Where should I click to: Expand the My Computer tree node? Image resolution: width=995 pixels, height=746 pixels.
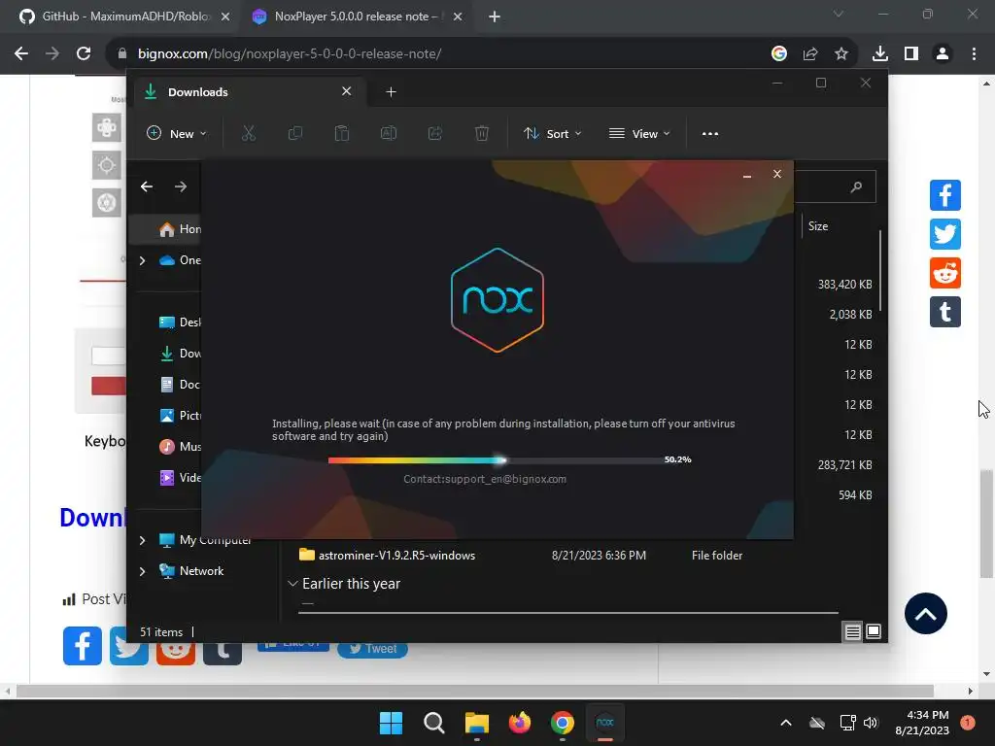coord(142,540)
